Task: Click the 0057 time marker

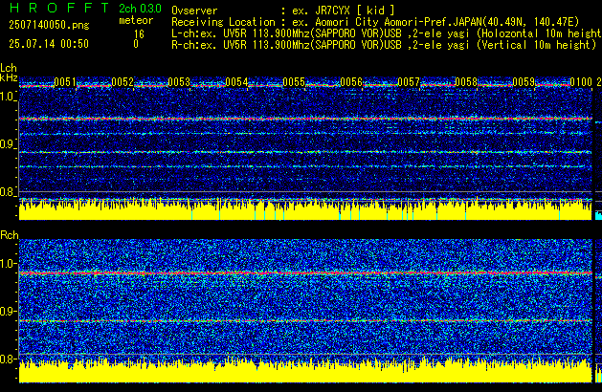Action: 409,82
